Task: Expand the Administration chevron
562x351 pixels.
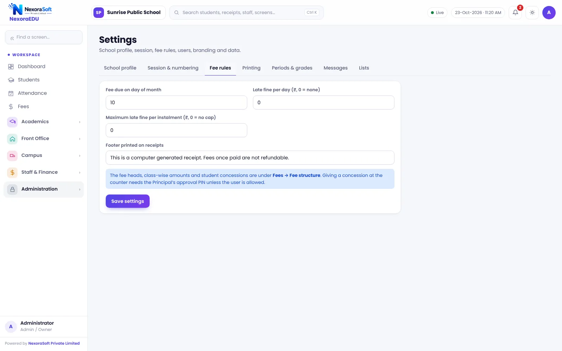Action: pyautogui.click(x=80, y=189)
